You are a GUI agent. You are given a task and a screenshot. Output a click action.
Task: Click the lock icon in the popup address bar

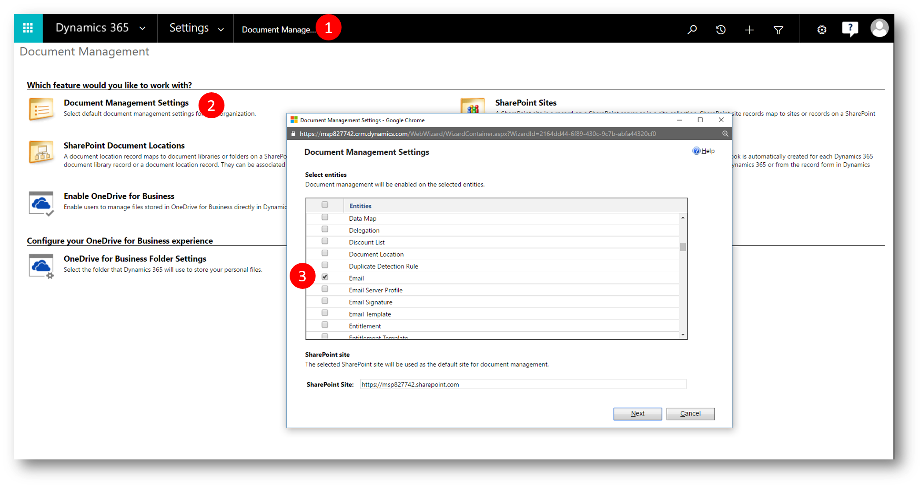pos(294,134)
